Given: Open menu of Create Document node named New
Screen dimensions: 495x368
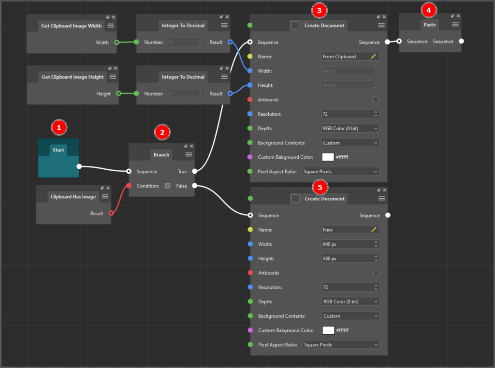Looking at the screenshot, I should pos(382,199).
